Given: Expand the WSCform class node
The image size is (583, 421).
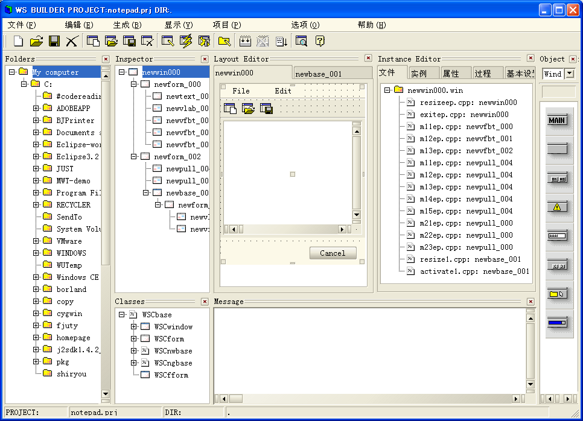Looking at the screenshot, I should 133,338.
